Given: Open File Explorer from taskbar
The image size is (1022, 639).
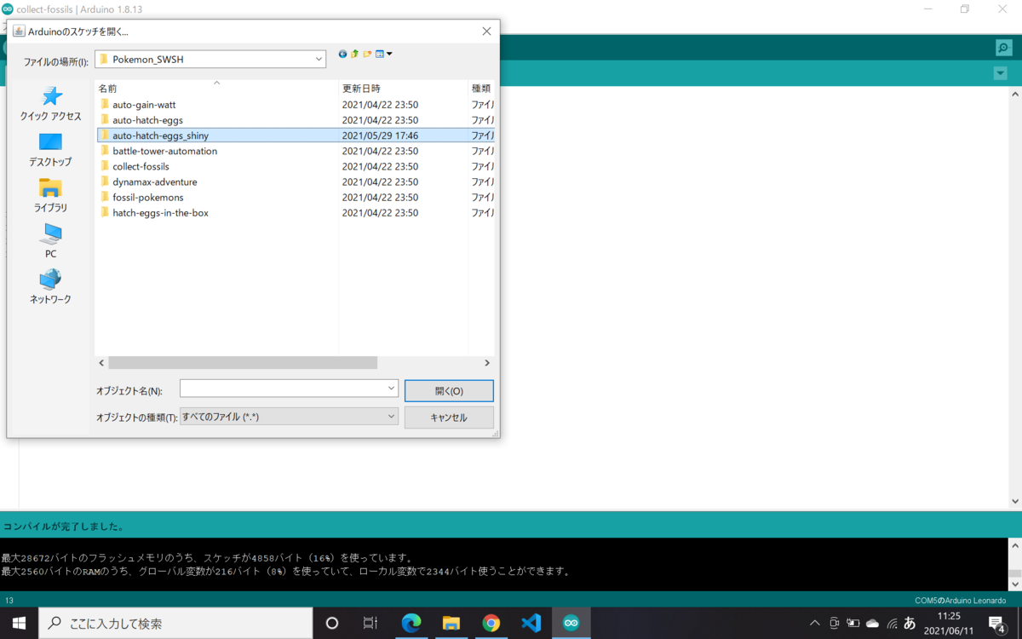Looking at the screenshot, I should tap(451, 623).
